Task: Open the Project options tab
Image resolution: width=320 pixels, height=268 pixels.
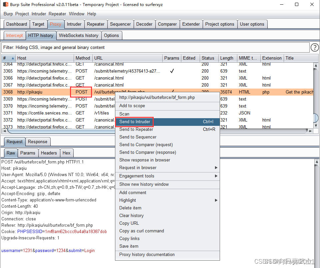Action: click(x=220, y=24)
